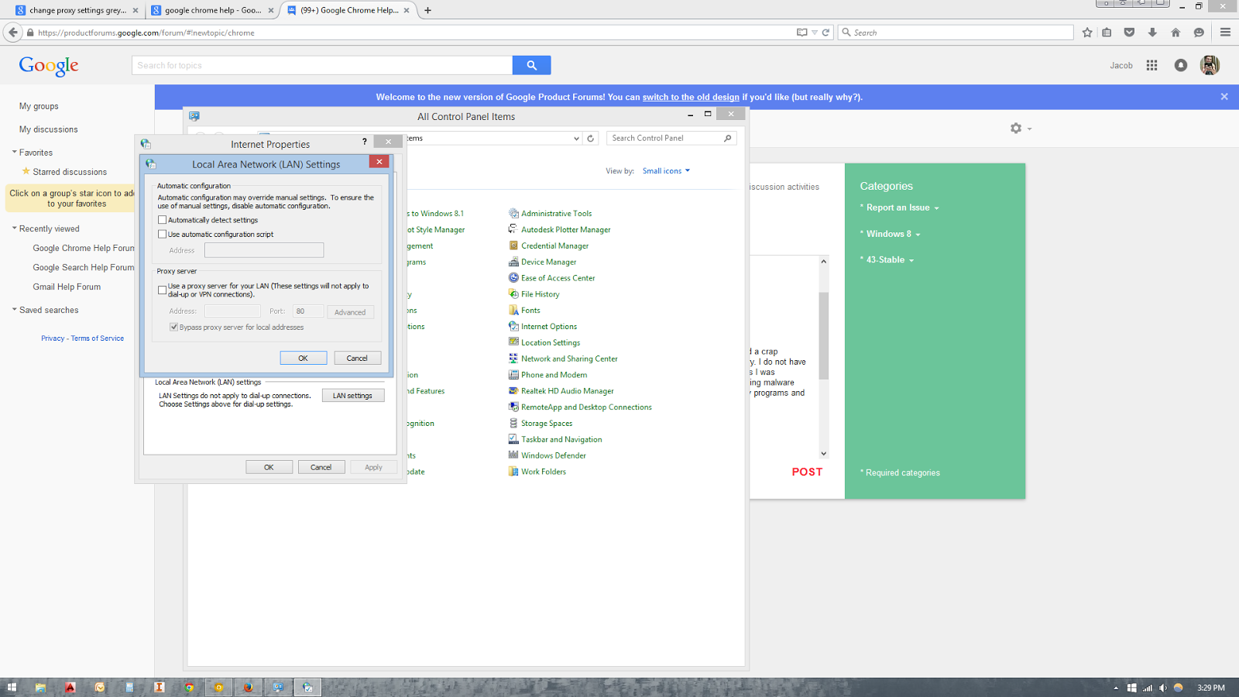This screenshot has height=697, width=1239.
Task: Show bookmarks list in browser toolbar
Action: tap(1107, 33)
